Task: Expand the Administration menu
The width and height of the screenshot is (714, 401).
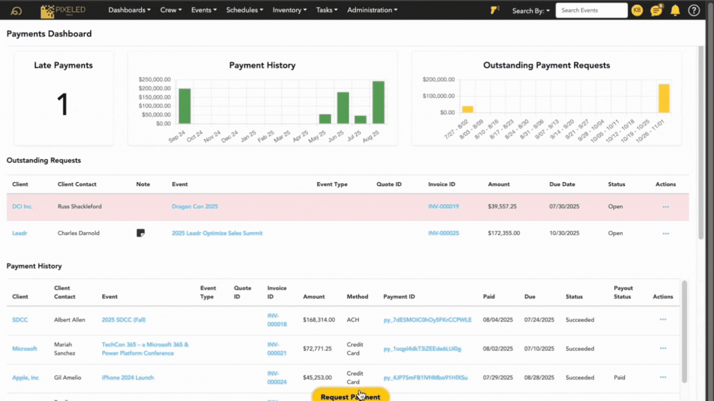Action: [x=372, y=10]
